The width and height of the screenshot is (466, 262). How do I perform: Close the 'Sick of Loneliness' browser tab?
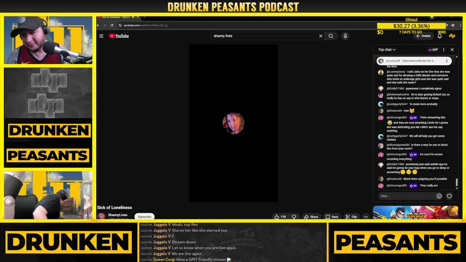(x=138, y=17)
